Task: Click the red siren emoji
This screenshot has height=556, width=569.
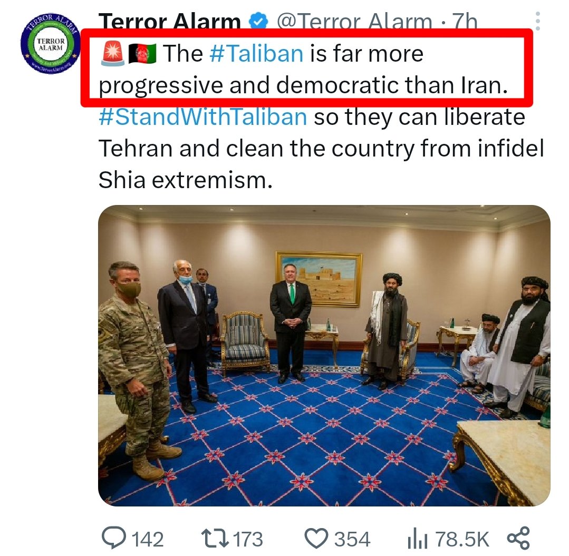Action: click(112, 54)
